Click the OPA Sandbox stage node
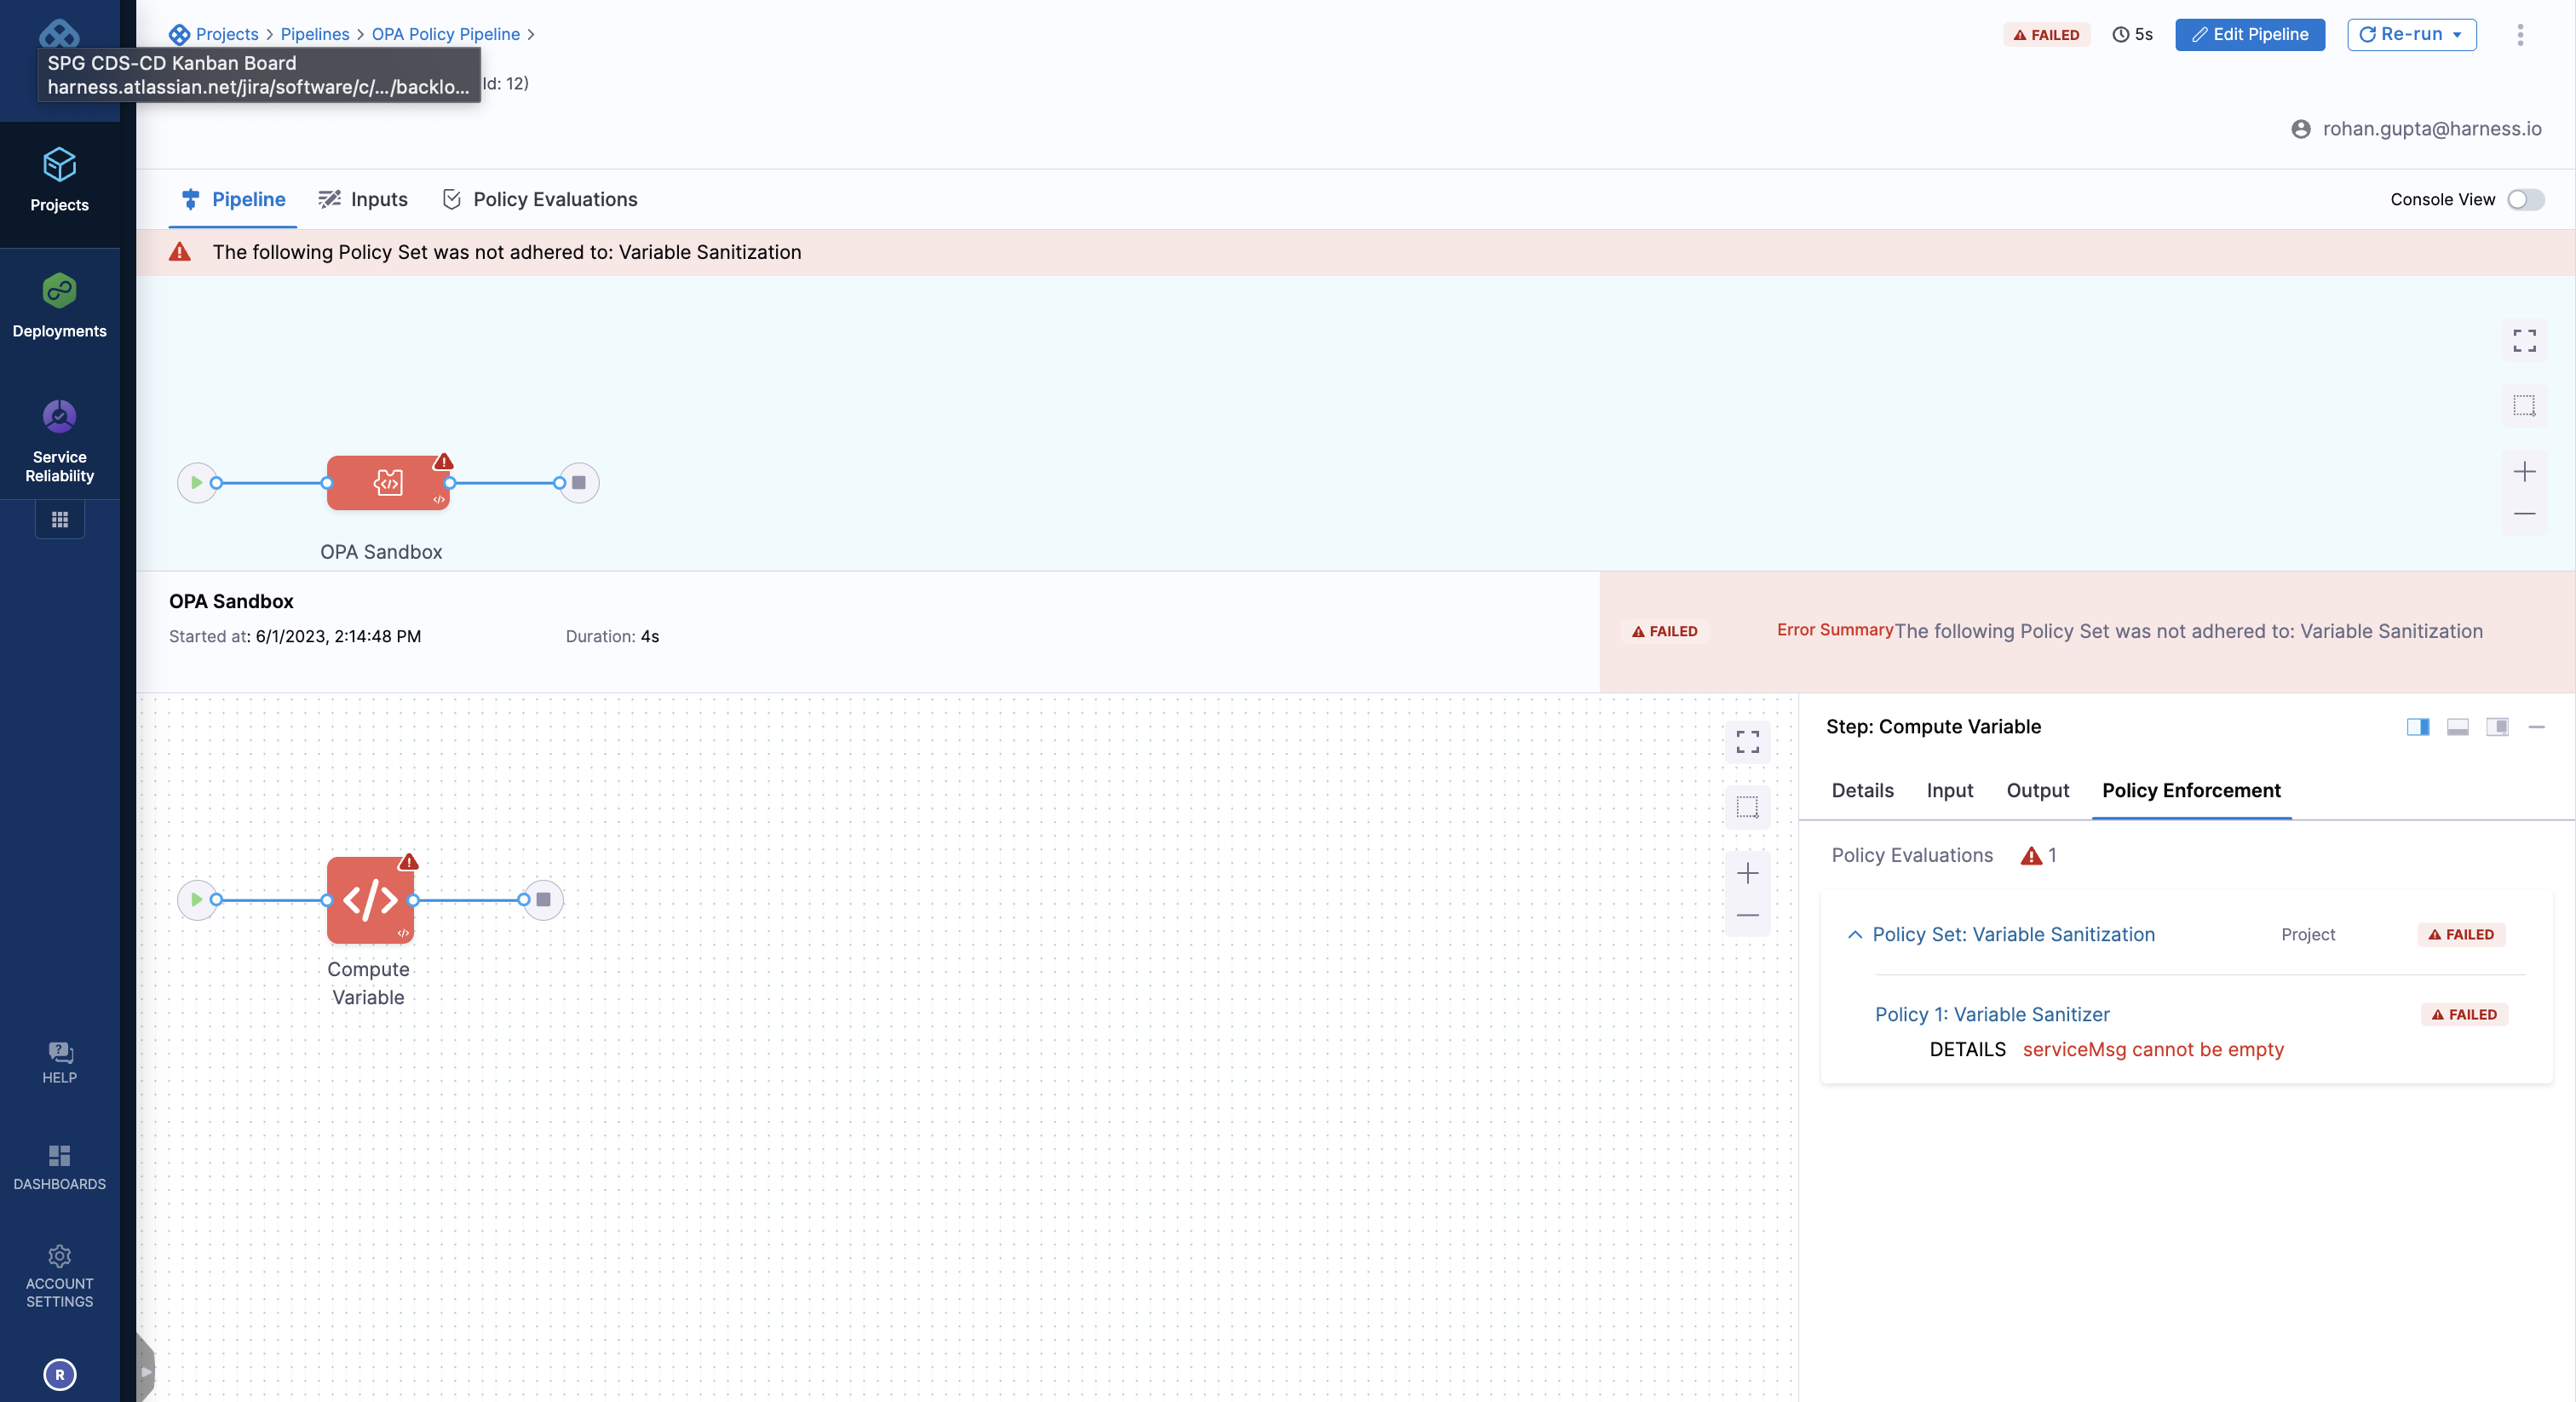2576x1402 pixels. click(x=387, y=483)
